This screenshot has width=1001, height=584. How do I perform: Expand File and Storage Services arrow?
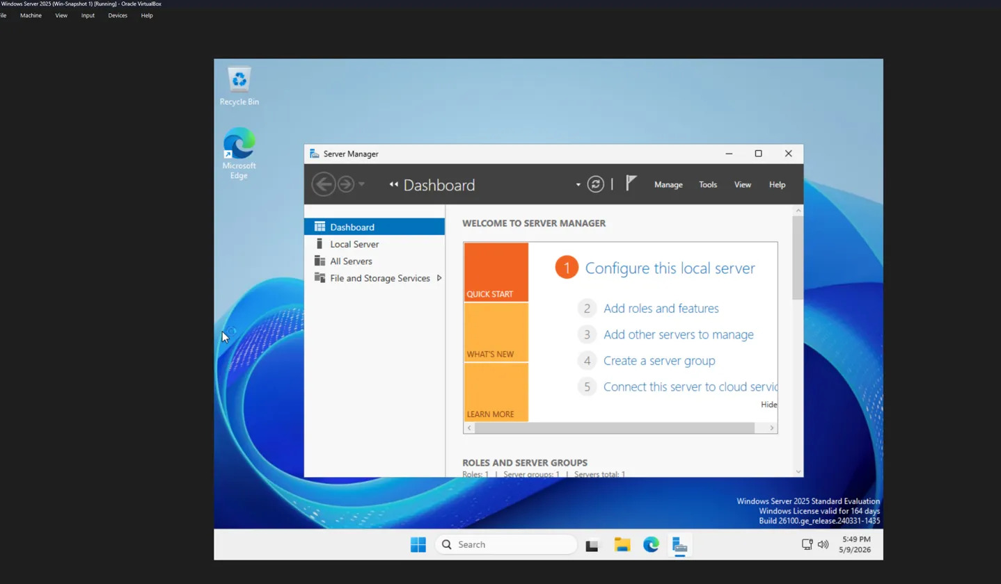(x=439, y=278)
